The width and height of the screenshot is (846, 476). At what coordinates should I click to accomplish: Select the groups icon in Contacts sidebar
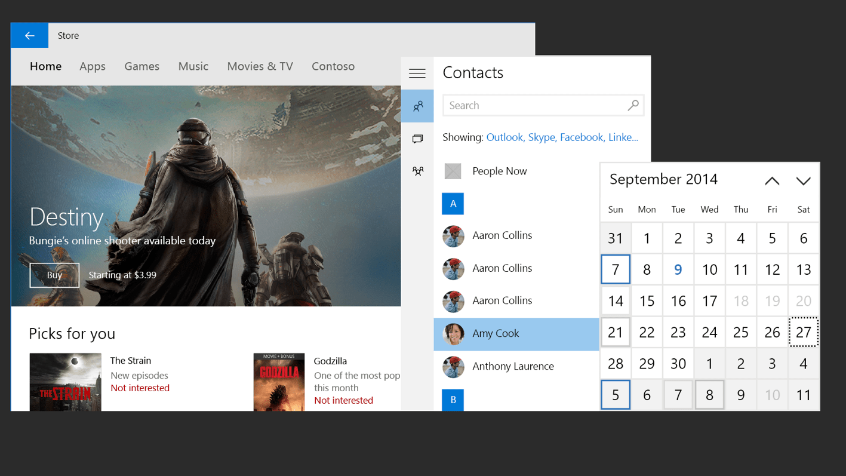click(417, 171)
